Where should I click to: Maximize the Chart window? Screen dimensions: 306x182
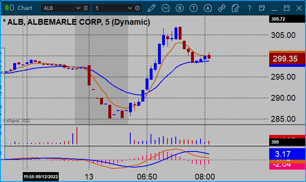287,8
